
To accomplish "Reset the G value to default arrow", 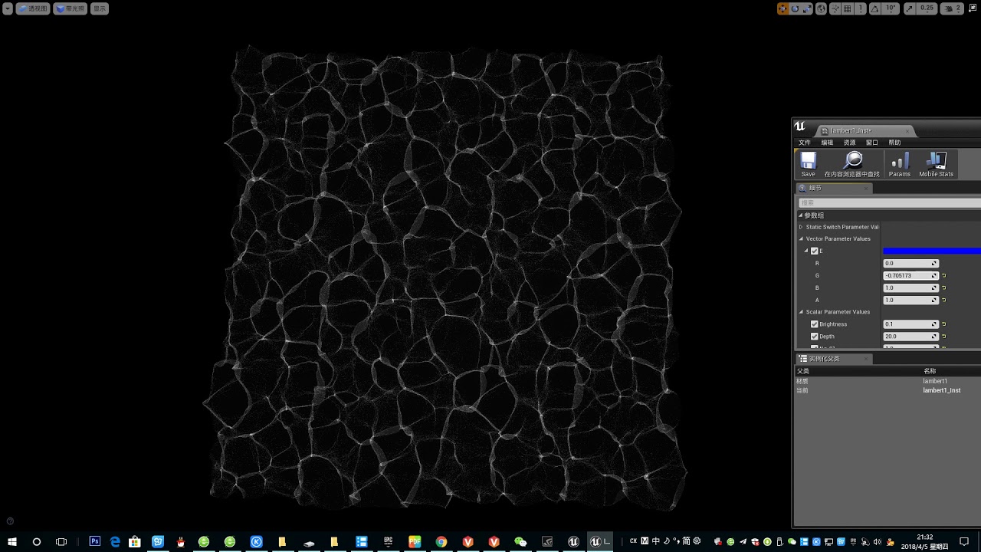I will 943,275.
